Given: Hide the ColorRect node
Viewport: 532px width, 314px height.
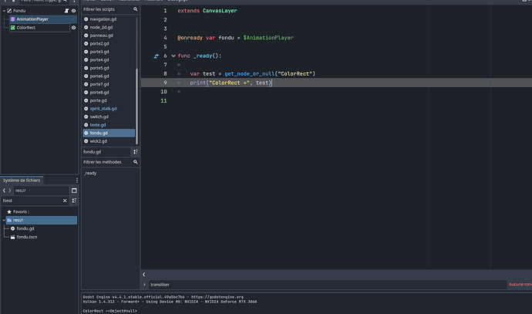Looking at the screenshot, I should pos(73,27).
